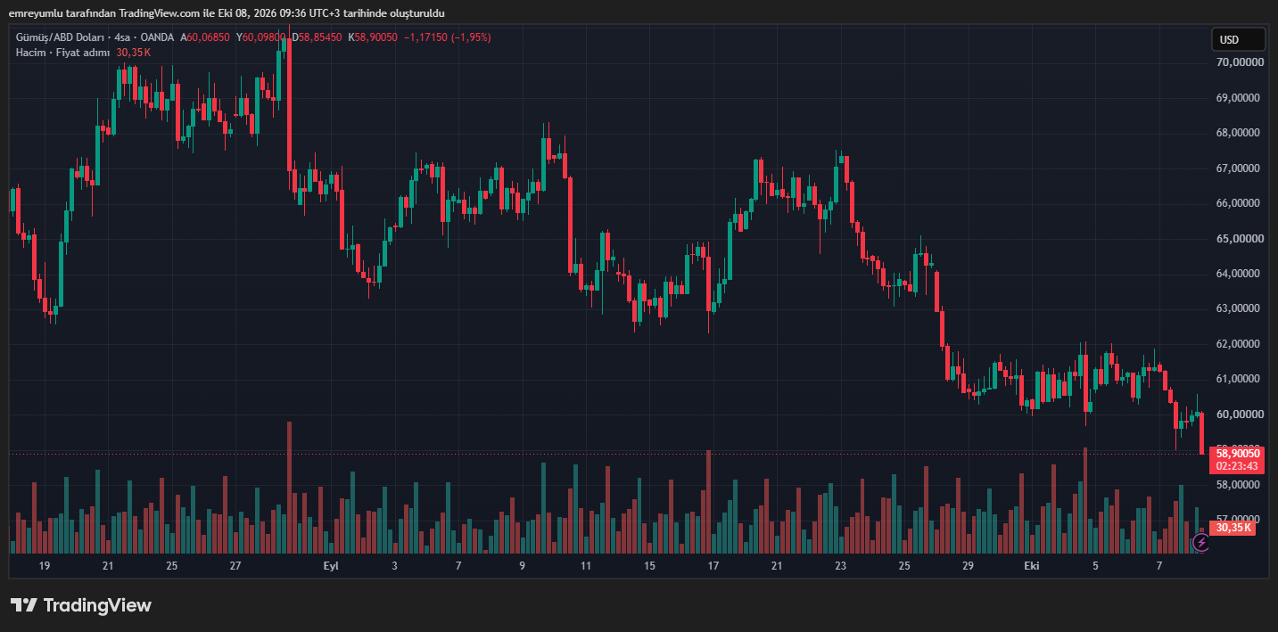Click the Hacim indicator label

point(30,53)
